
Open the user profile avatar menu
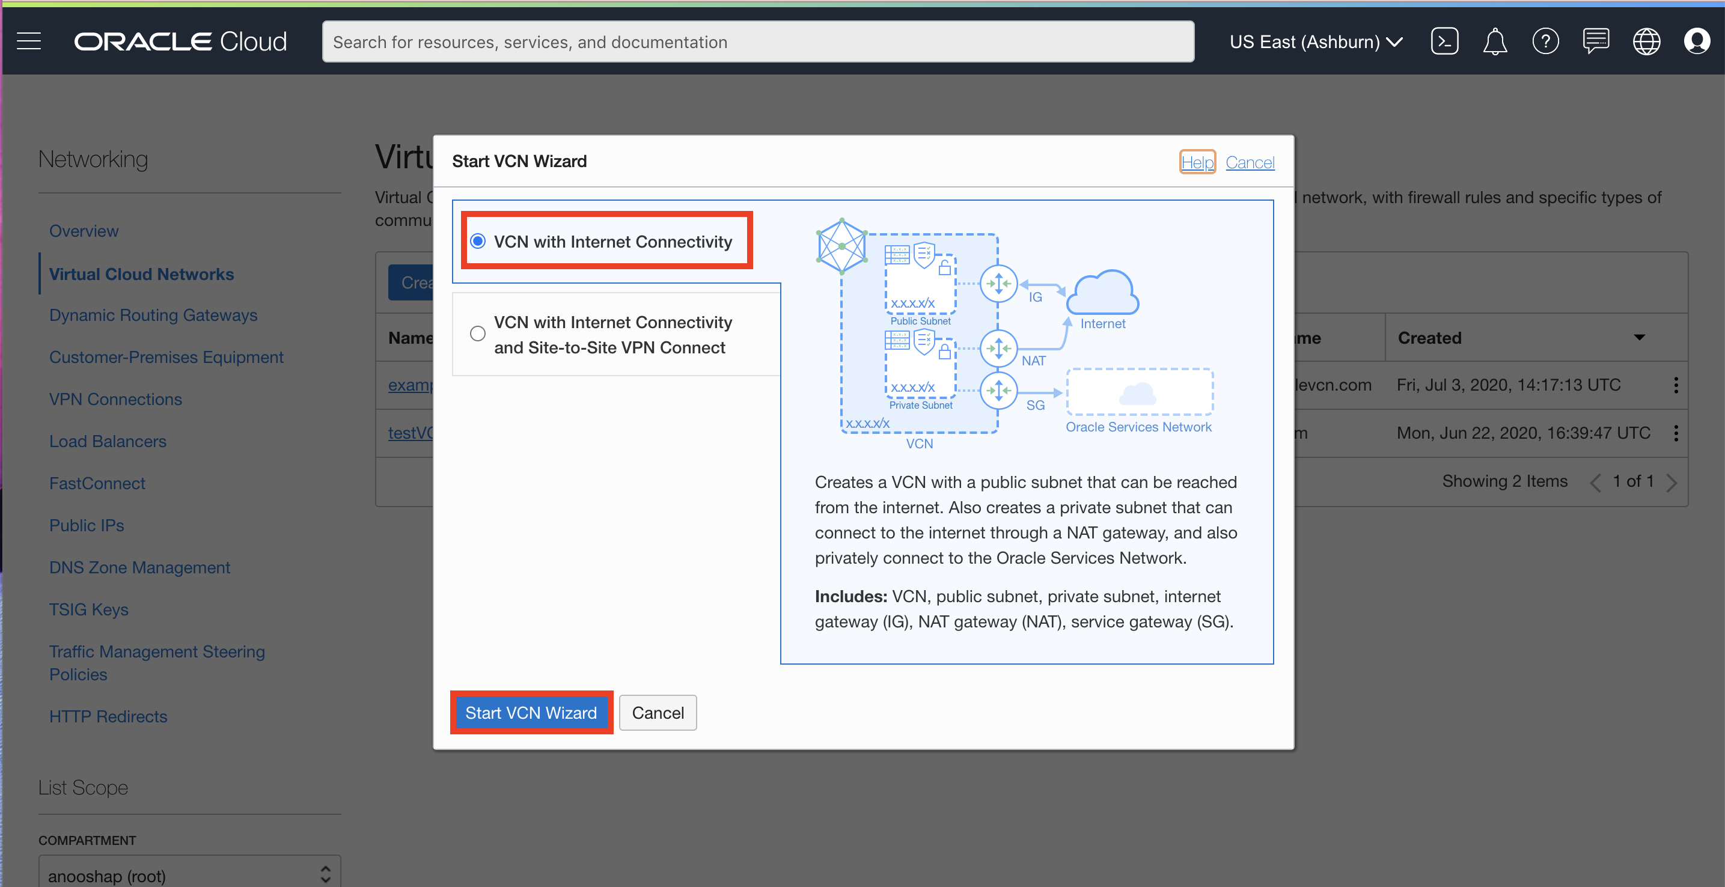[x=1696, y=41]
